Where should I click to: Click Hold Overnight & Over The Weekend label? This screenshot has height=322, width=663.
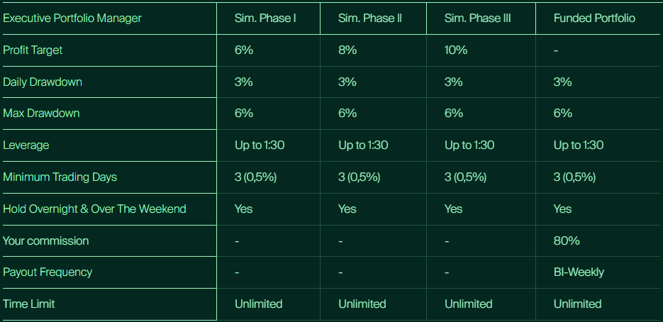[94, 209]
